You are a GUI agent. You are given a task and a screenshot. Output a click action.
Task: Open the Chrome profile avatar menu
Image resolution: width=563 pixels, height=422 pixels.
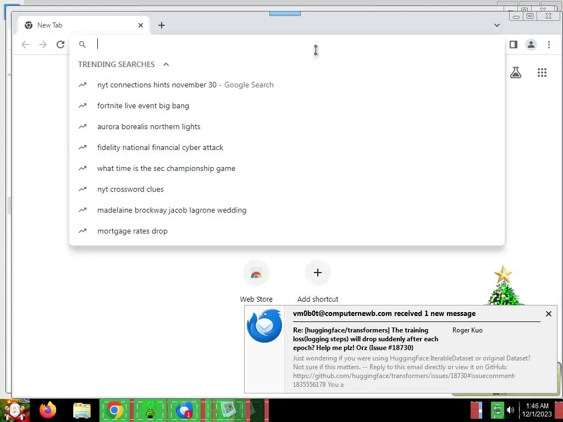pos(531,45)
